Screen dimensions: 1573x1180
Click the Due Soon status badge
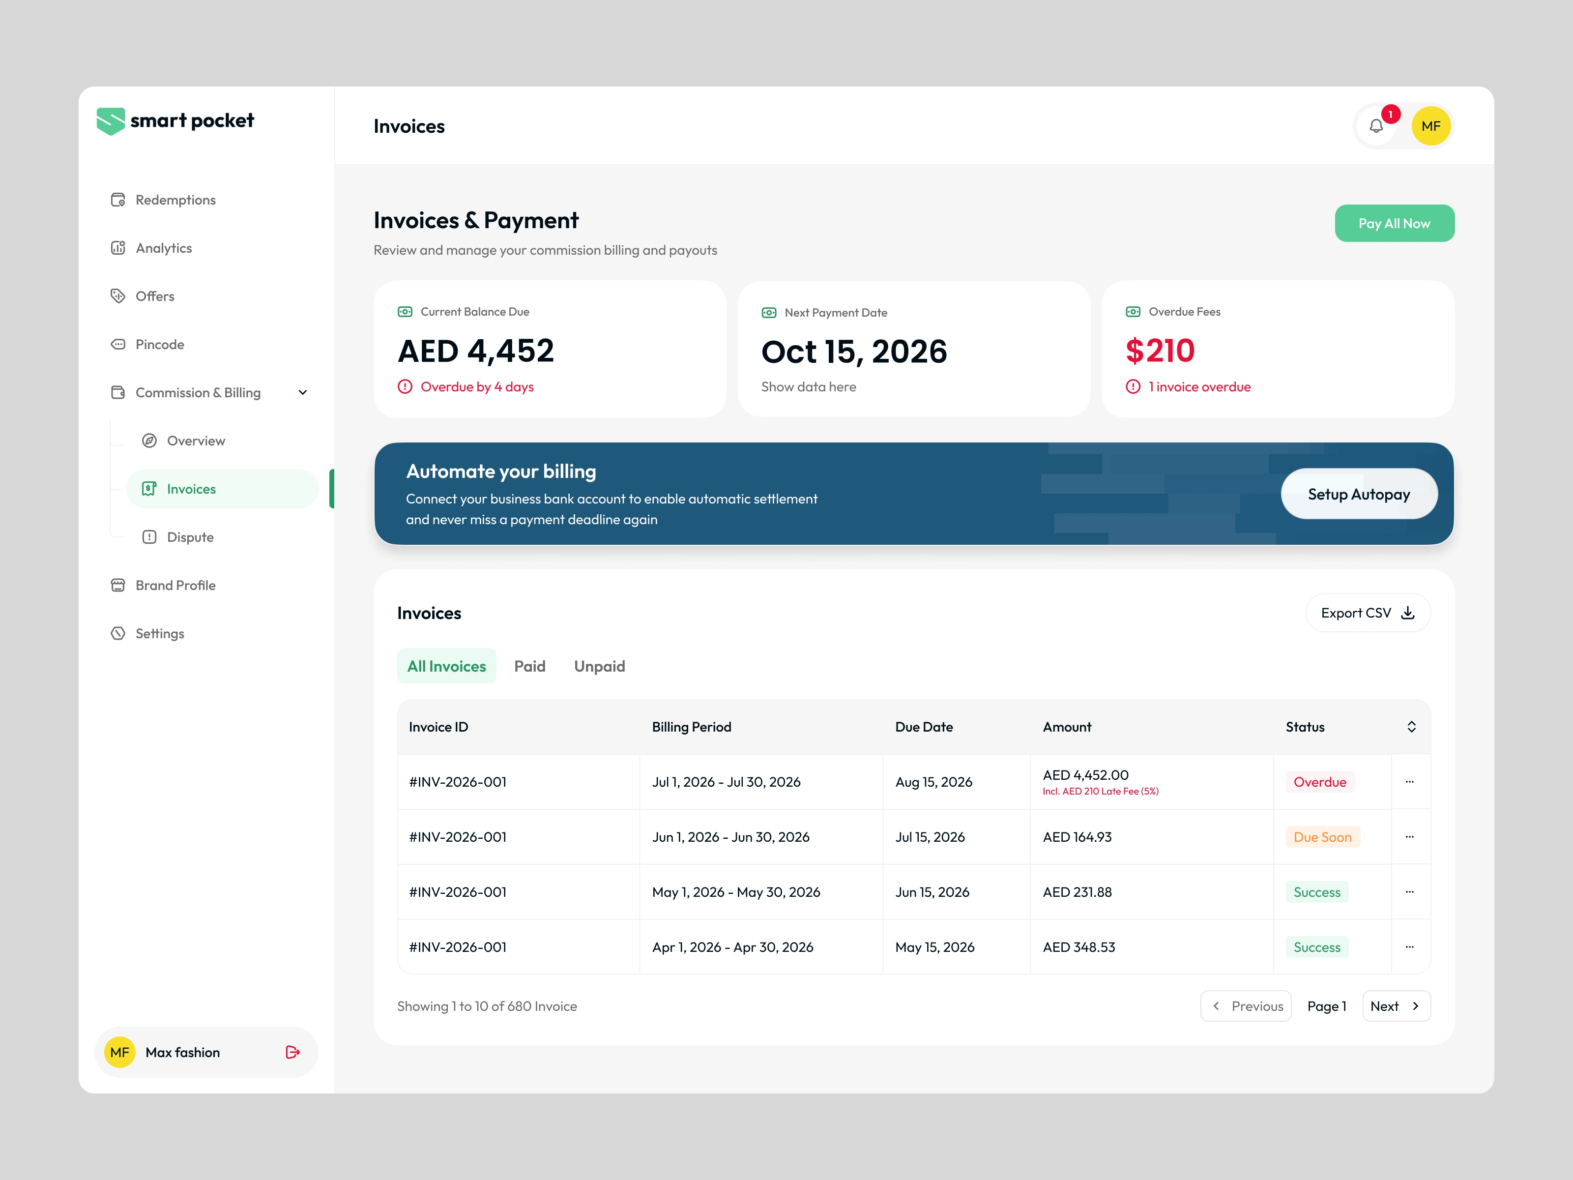click(x=1323, y=836)
